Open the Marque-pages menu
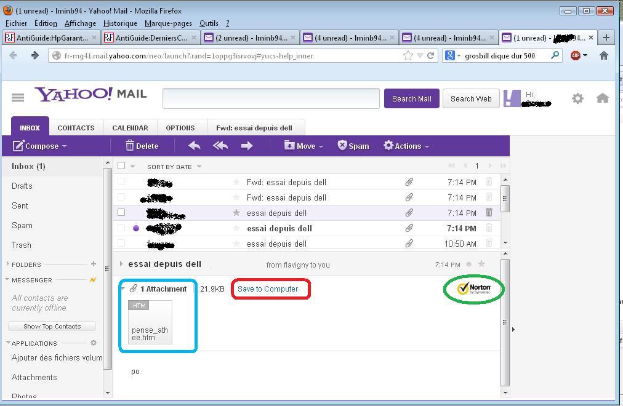 click(168, 23)
